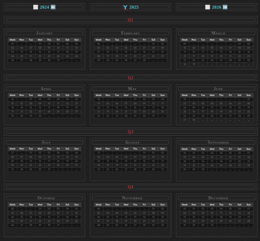Select the Q3 quarter heading
Image resolution: width=260 pixels, height=241 pixels.
click(x=130, y=132)
